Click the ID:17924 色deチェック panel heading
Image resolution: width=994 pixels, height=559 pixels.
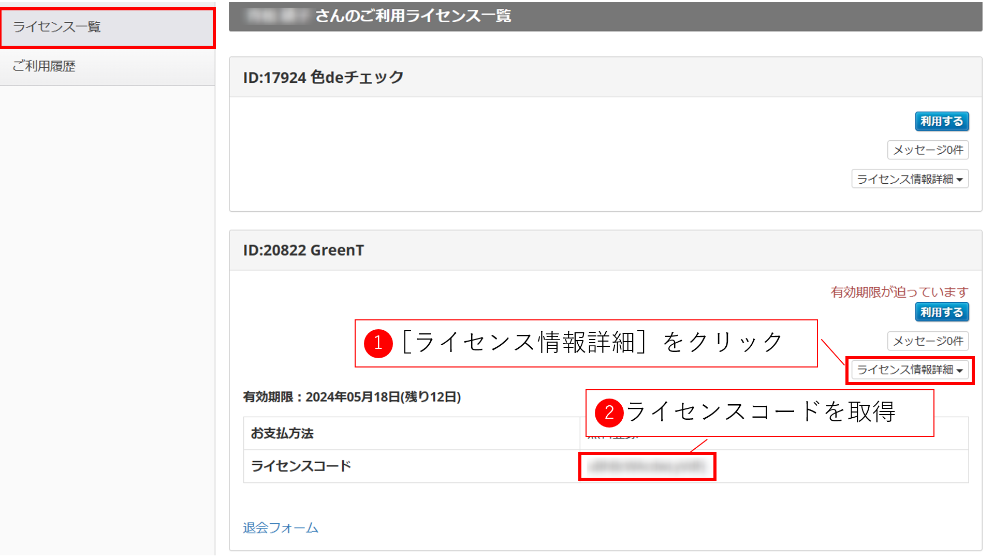click(x=324, y=78)
